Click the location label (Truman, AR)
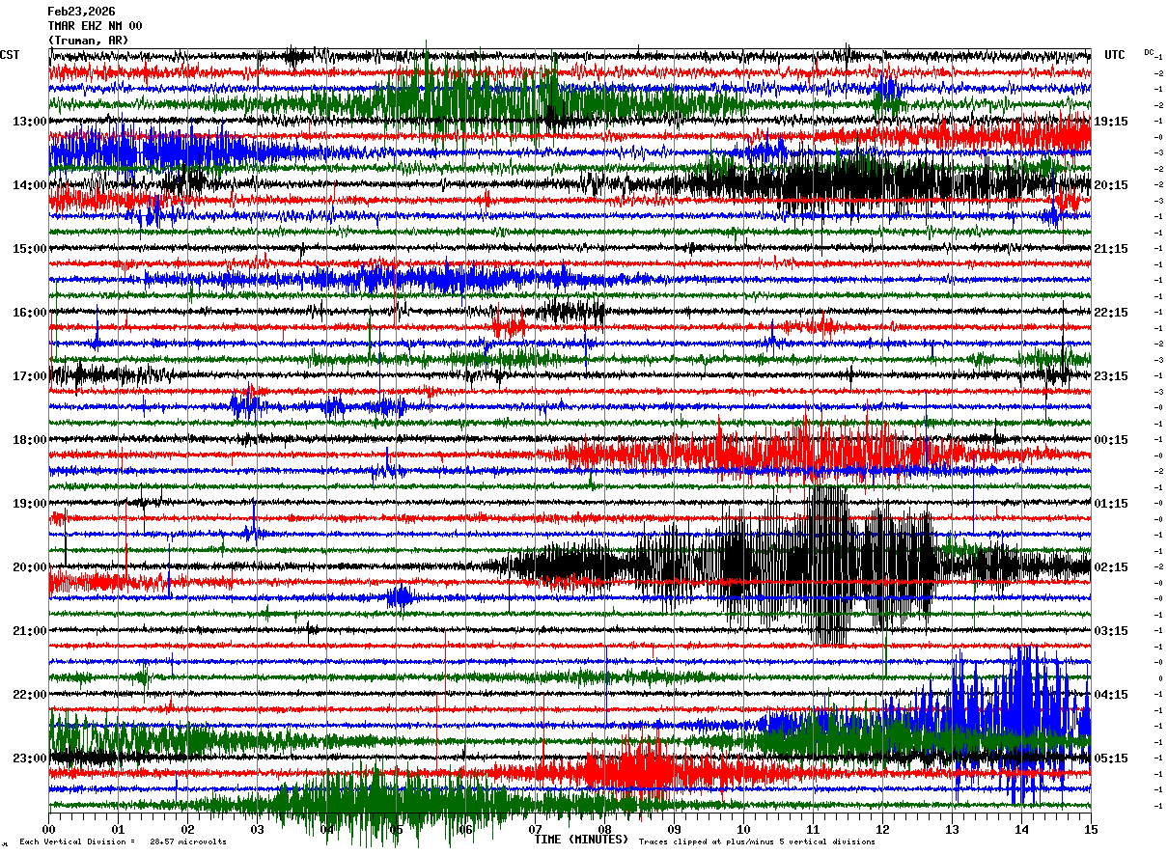The height and width of the screenshot is (855, 1168). [88, 41]
